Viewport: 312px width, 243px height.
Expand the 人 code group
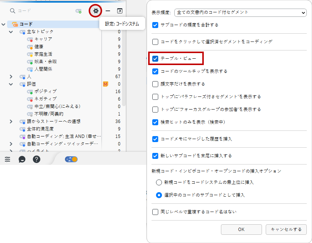(11, 77)
